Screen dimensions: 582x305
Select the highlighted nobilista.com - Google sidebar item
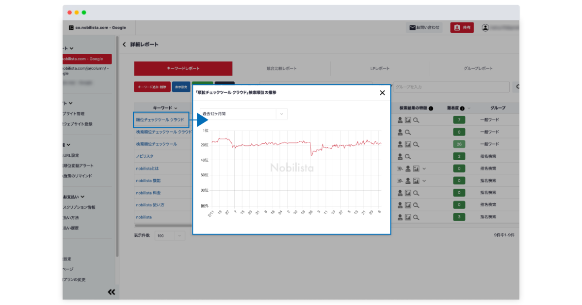[x=87, y=59]
